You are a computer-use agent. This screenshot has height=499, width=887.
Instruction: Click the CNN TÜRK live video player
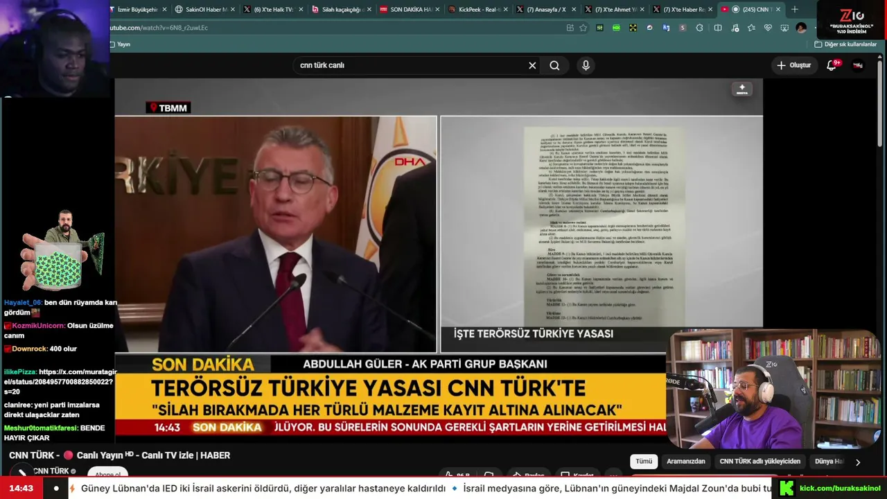click(x=439, y=260)
